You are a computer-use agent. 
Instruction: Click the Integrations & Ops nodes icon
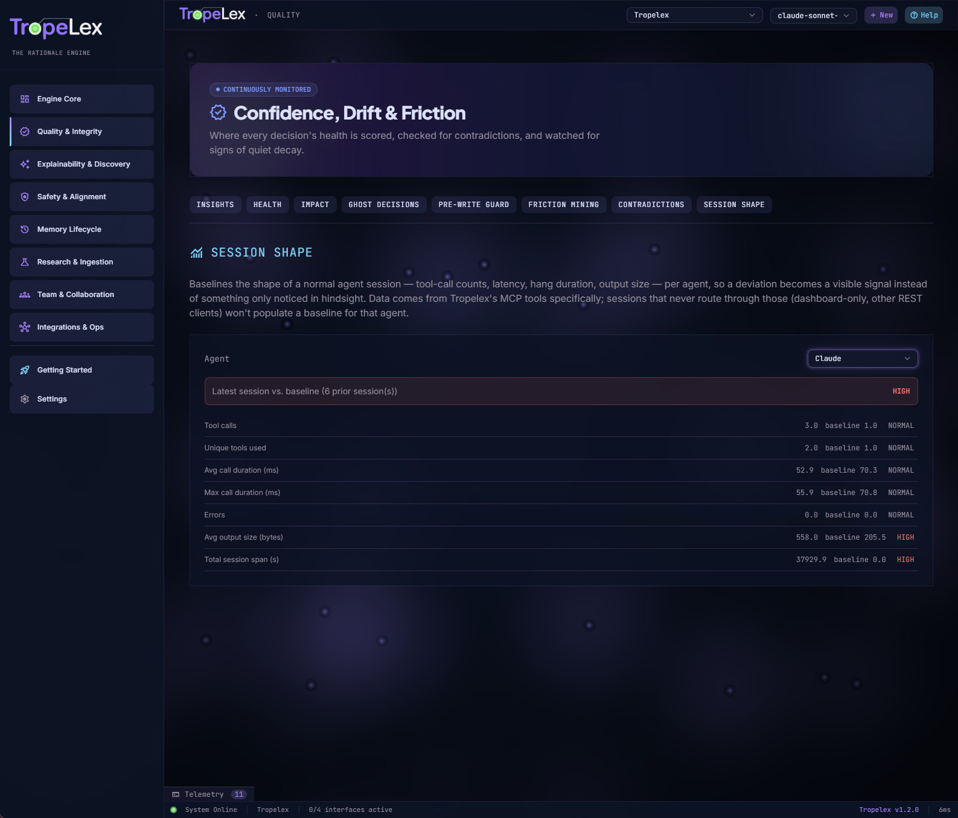(x=25, y=327)
